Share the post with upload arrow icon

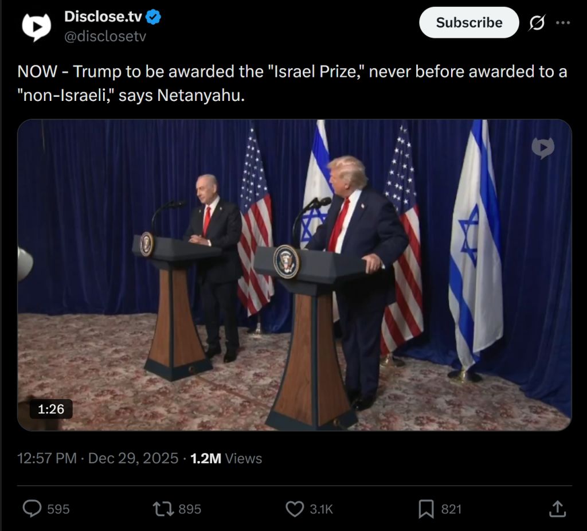pyautogui.click(x=557, y=509)
